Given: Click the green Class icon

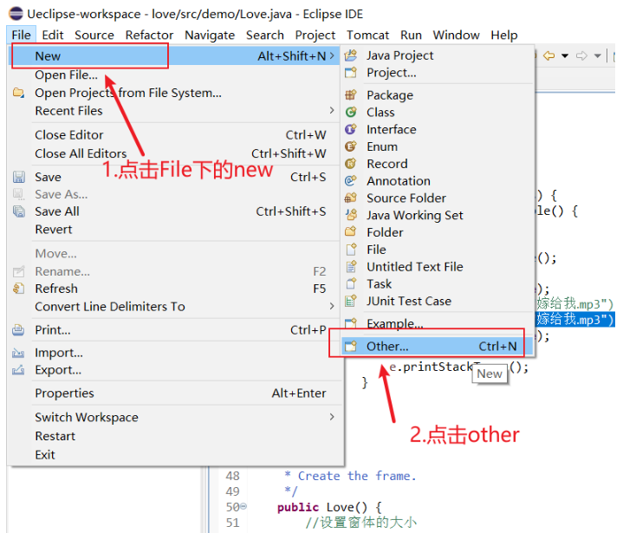Looking at the screenshot, I should click(350, 112).
